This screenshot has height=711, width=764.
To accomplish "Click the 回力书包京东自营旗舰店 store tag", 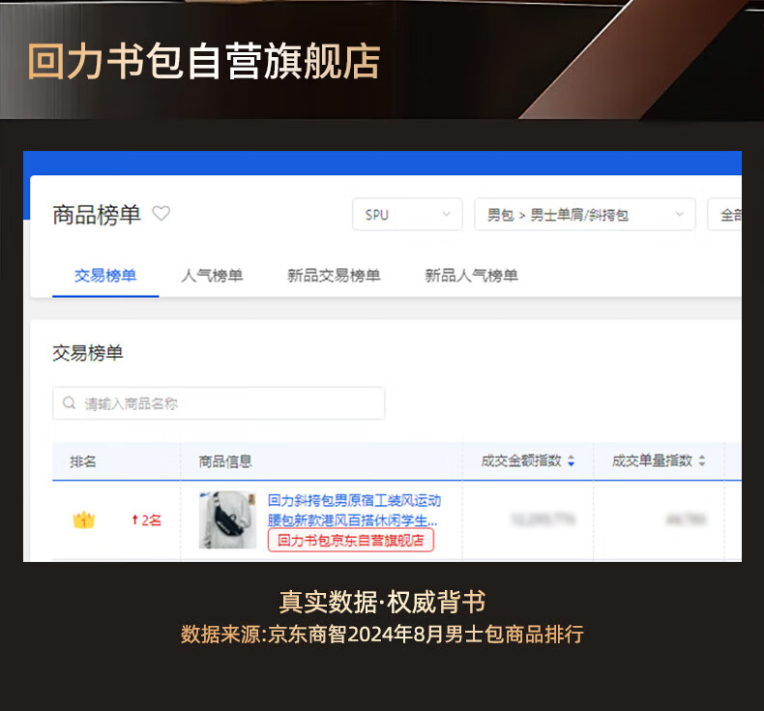I will 351,541.
